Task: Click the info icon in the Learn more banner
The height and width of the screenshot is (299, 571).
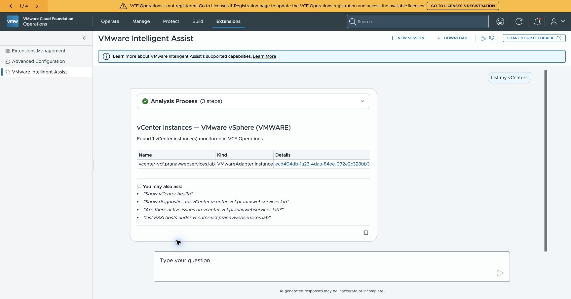Action: tap(106, 56)
